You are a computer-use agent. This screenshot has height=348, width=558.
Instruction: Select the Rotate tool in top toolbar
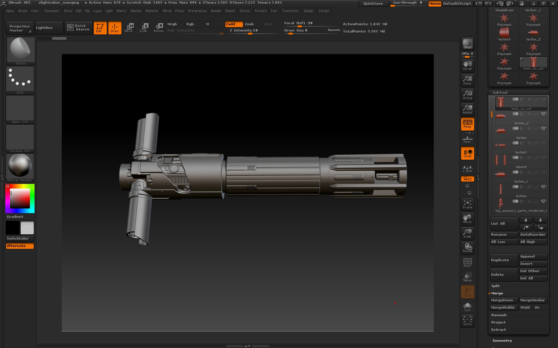coord(158,28)
